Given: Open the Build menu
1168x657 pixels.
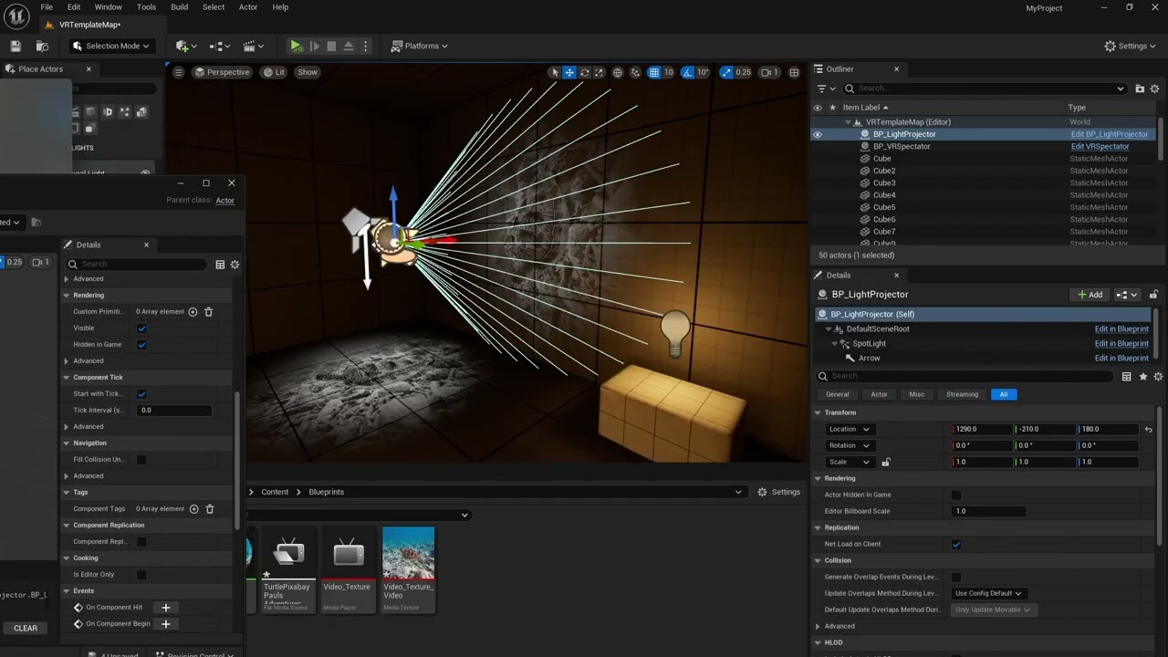Looking at the screenshot, I should (x=180, y=7).
